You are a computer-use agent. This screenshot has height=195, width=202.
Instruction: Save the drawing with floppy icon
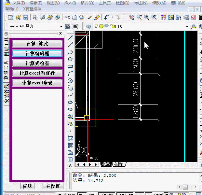point(26,17)
